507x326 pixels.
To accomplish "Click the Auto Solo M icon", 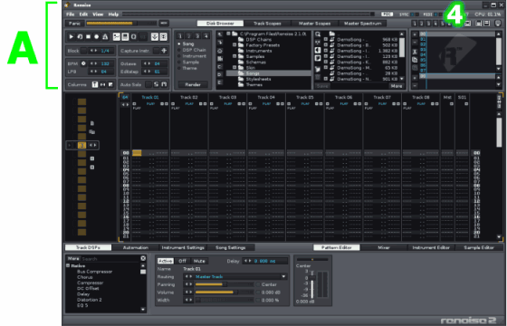I will point(164,84).
